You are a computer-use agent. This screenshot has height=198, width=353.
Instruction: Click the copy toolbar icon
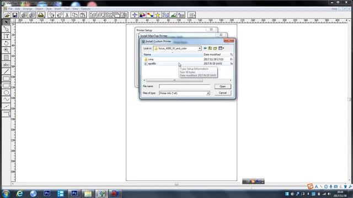tap(75, 15)
